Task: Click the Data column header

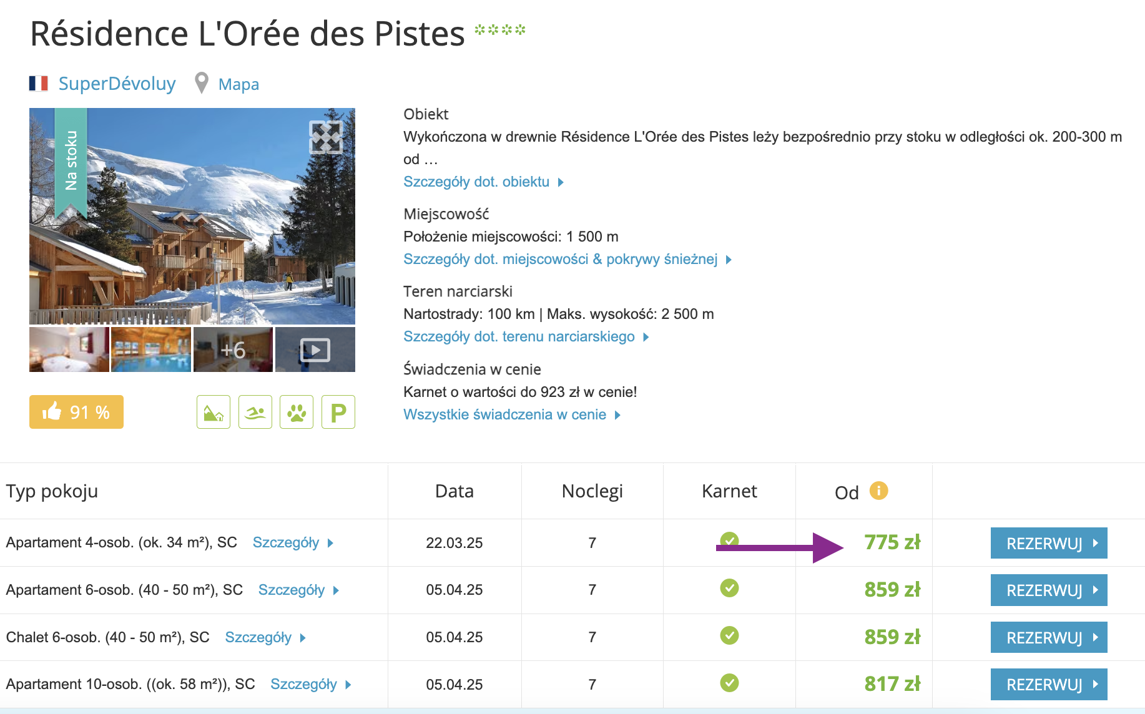Action: [455, 491]
